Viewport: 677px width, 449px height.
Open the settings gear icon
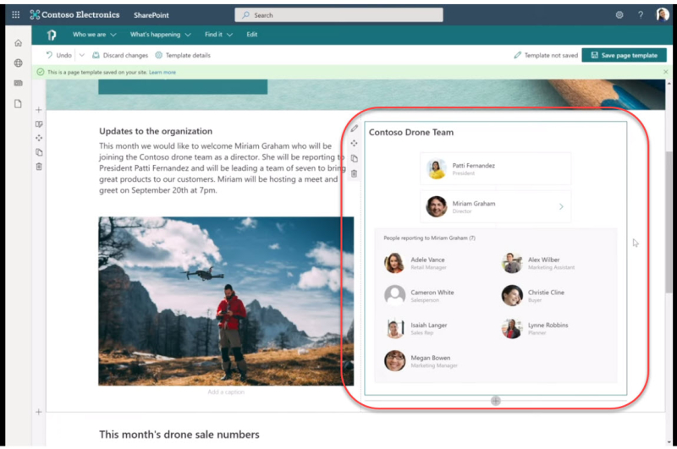coord(619,14)
